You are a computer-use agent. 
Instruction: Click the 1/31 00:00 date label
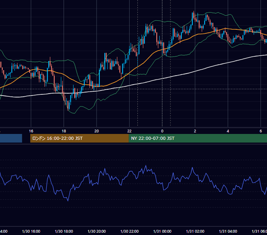[162, 231]
